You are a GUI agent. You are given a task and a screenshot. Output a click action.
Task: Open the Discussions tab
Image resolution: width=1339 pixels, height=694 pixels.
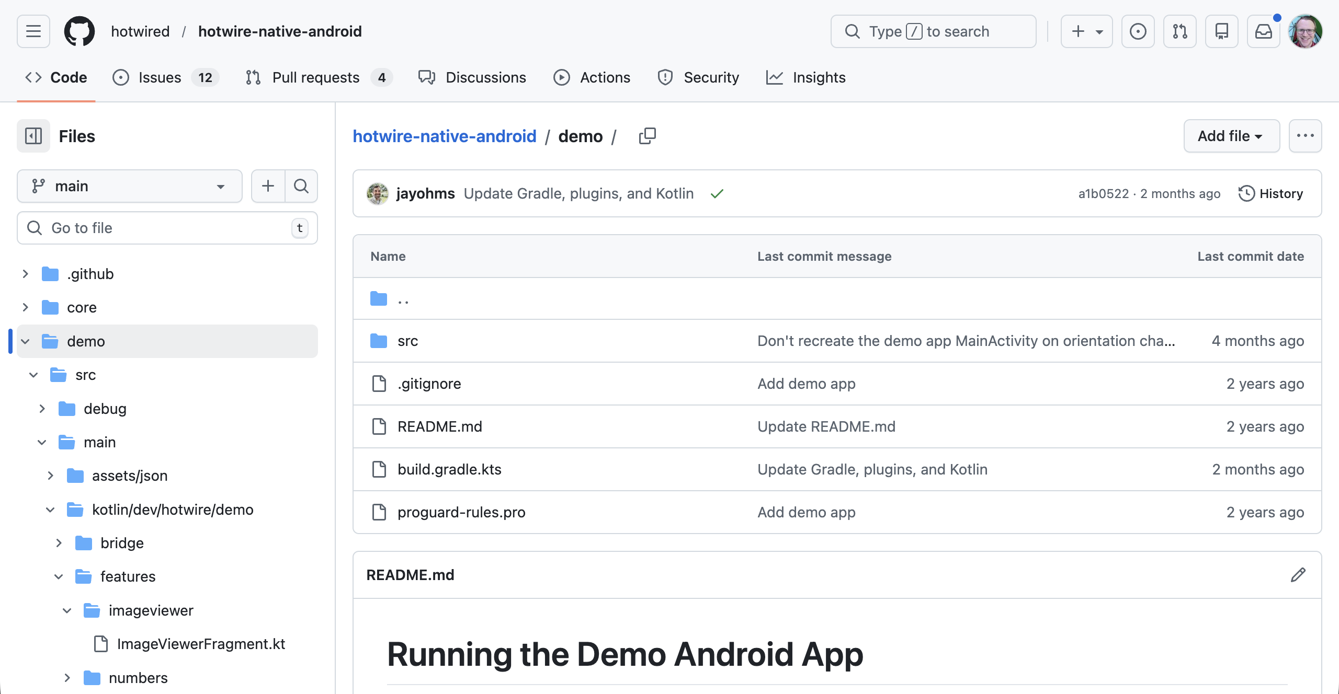coord(472,77)
